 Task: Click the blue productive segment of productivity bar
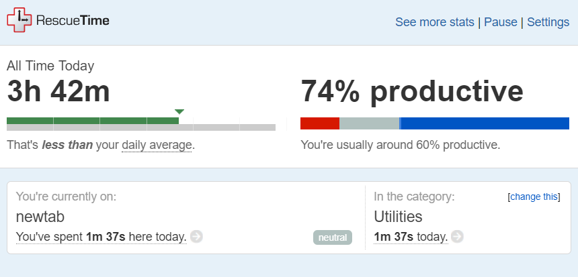click(x=485, y=123)
